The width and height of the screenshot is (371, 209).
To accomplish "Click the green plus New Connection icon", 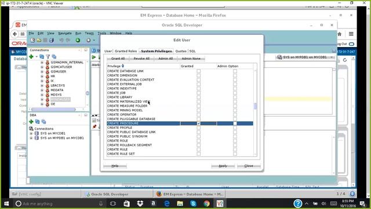I will (31, 57).
